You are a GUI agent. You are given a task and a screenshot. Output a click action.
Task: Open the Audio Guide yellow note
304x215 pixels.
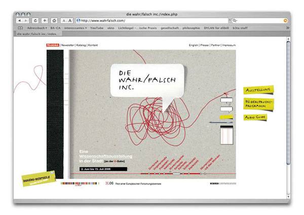[255, 117]
